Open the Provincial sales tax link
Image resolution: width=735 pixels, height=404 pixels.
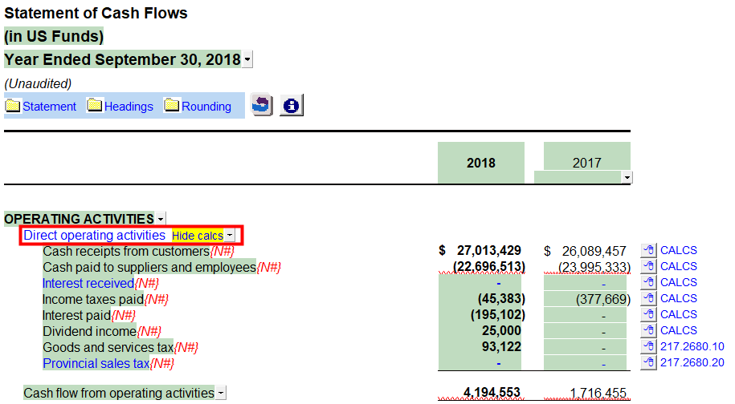(x=96, y=363)
